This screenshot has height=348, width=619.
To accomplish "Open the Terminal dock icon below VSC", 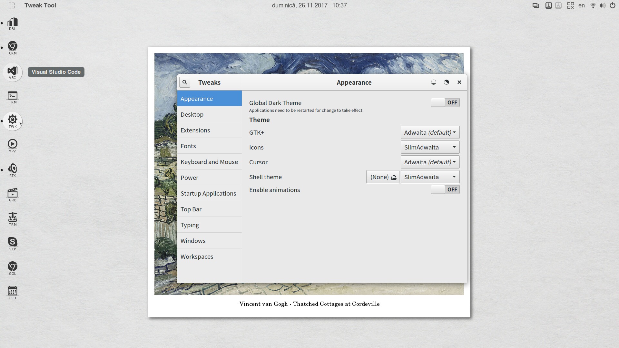I will [13, 97].
